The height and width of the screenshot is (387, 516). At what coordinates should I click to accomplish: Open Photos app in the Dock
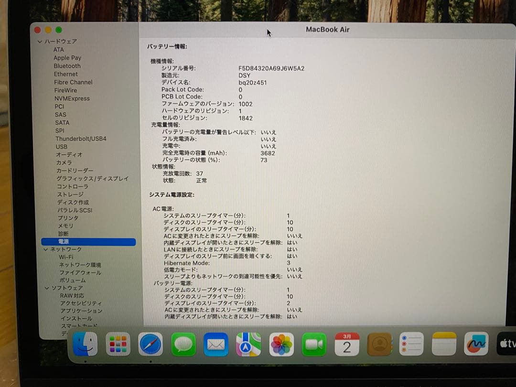click(x=281, y=344)
